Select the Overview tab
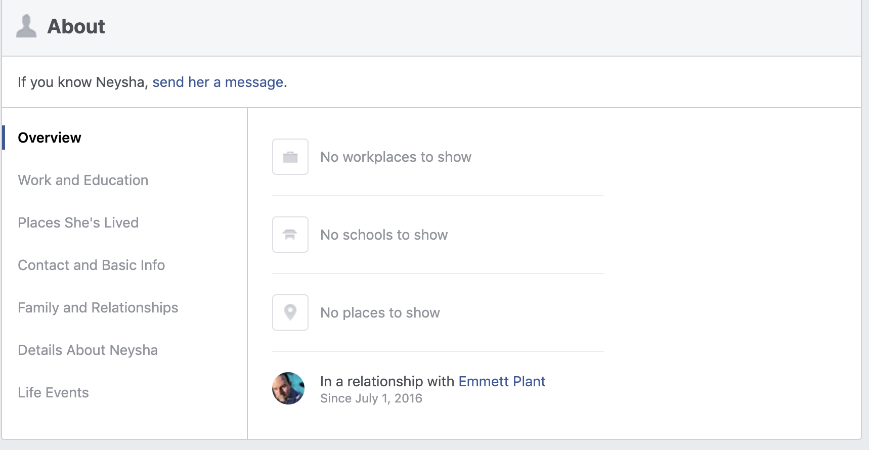Screen dimensions: 869x450 coord(50,138)
